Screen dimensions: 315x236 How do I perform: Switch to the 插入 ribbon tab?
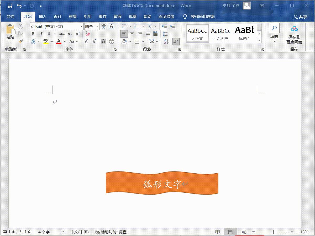(x=43, y=16)
